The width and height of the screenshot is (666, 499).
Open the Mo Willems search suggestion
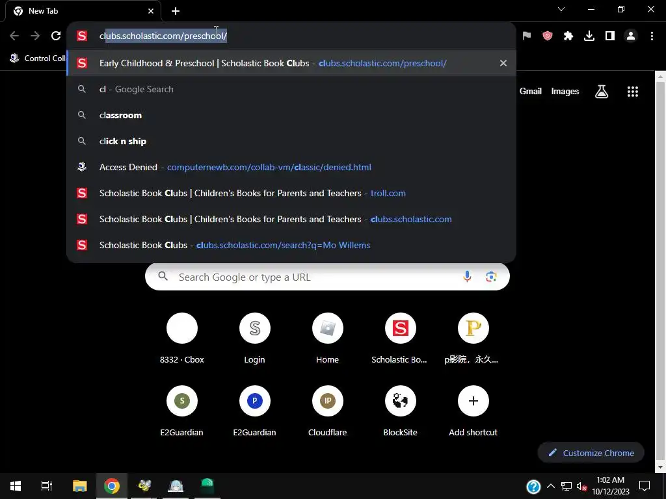click(291, 245)
